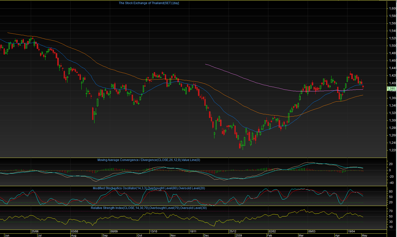Click the 1,500 price axis label
The image size is (397, 237).
point(393,46)
